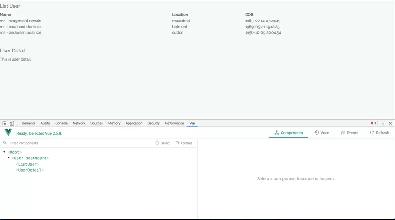The height and width of the screenshot is (220, 395).
Task: Switch to the Vuex view
Action: click(x=322, y=133)
